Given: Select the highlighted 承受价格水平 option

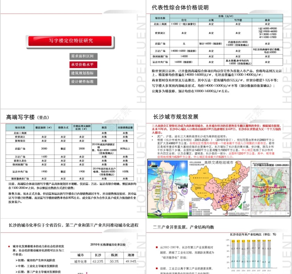Looking at the screenshot, I should (83, 65).
